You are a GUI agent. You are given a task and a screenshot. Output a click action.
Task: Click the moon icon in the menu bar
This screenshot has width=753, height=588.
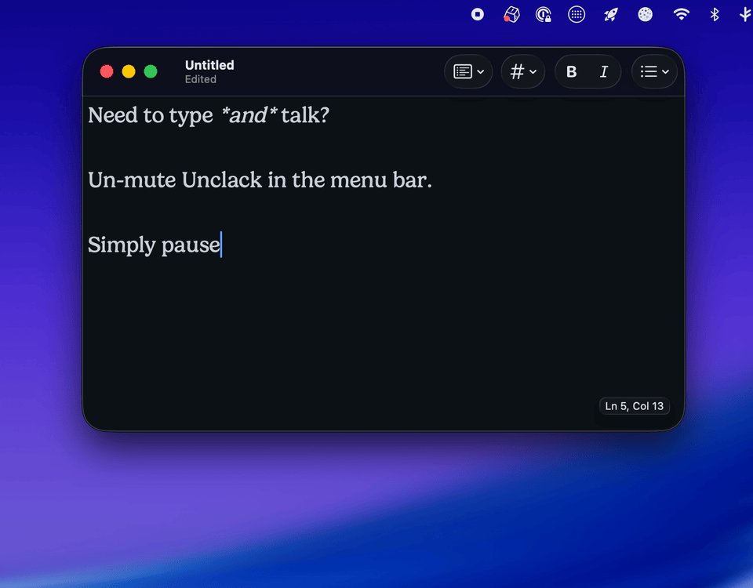tap(645, 14)
